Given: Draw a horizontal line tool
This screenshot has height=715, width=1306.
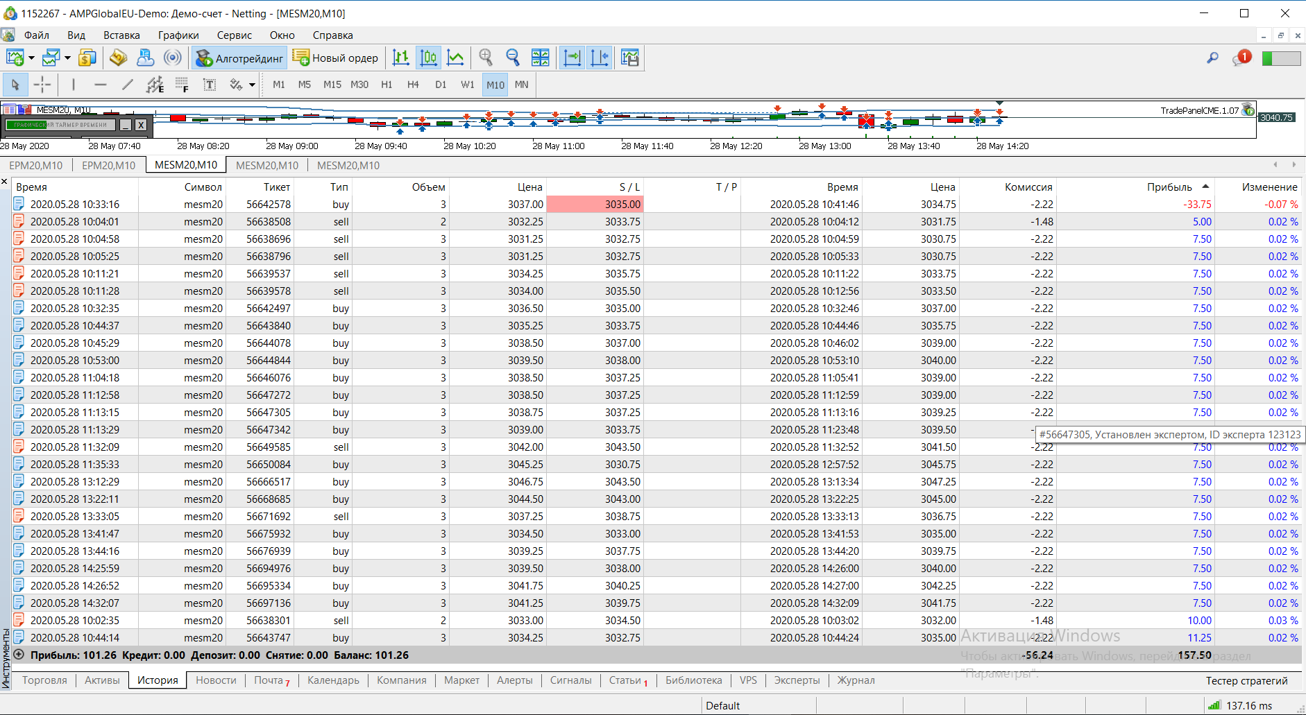Looking at the screenshot, I should [x=101, y=85].
